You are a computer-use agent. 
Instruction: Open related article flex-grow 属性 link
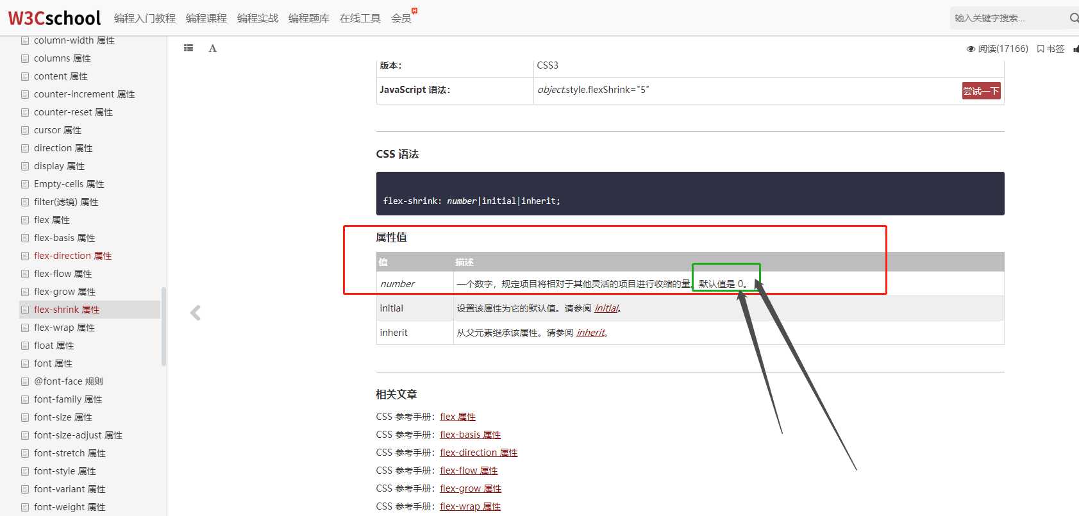[471, 488]
